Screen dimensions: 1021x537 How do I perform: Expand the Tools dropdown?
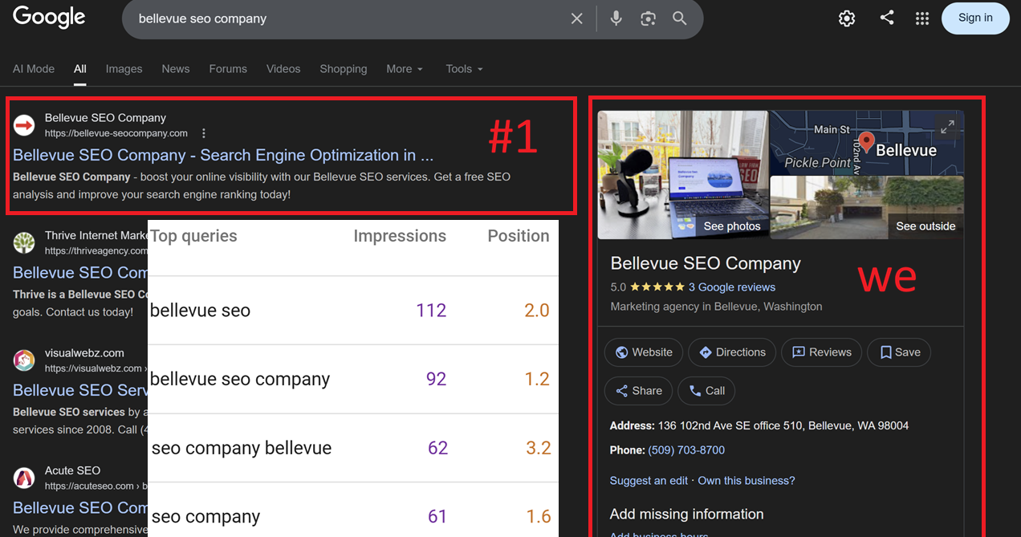click(464, 69)
